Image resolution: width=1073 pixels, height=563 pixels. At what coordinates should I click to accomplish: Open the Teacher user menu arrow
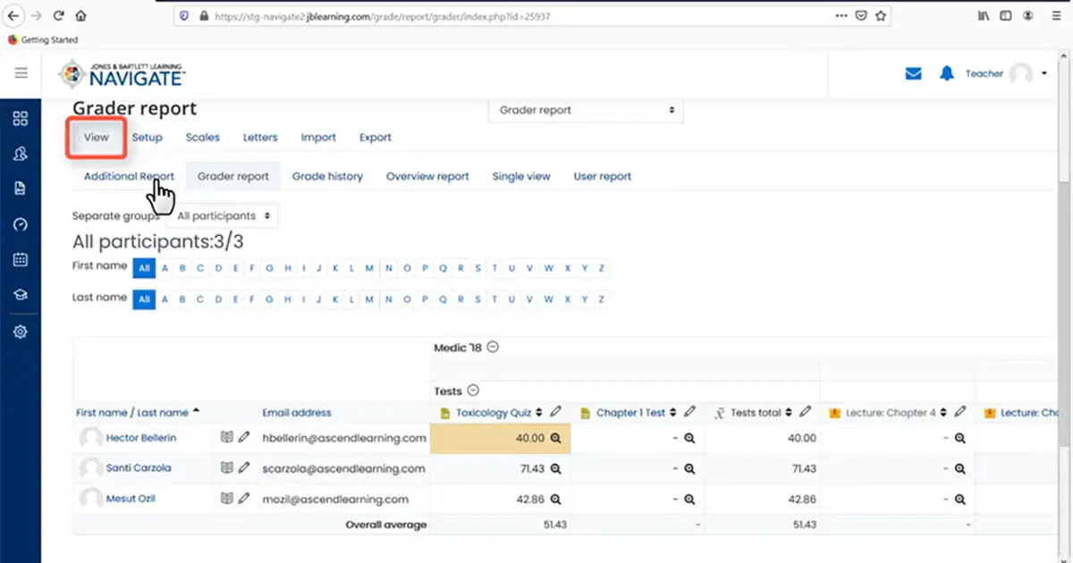point(1044,74)
